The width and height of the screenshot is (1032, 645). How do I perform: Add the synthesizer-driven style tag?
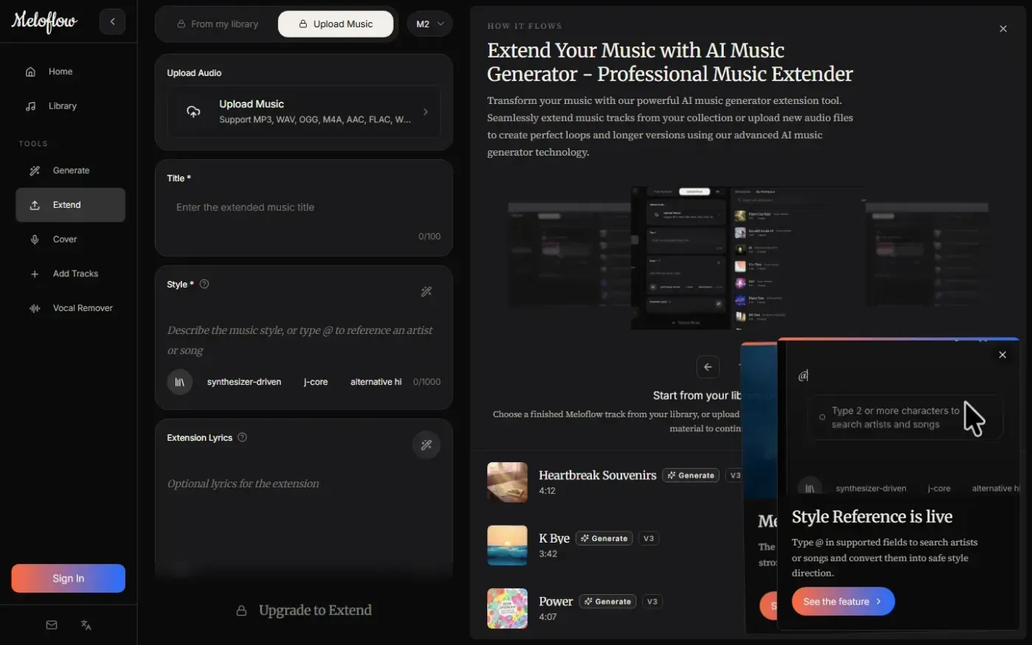(244, 382)
